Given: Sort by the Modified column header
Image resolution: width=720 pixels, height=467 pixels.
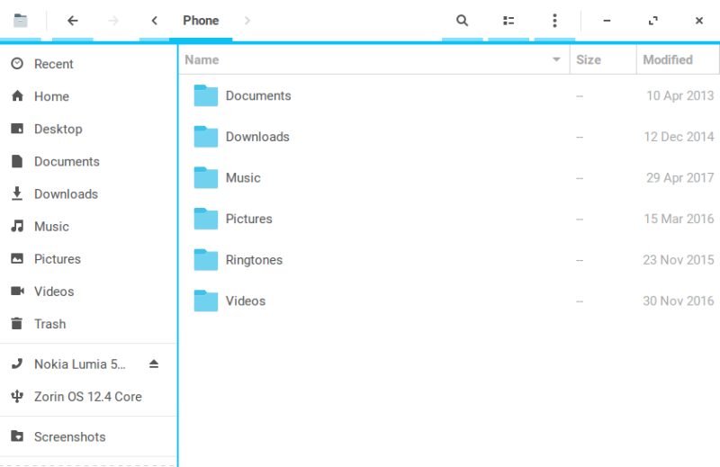Looking at the screenshot, I should (x=678, y=59).
